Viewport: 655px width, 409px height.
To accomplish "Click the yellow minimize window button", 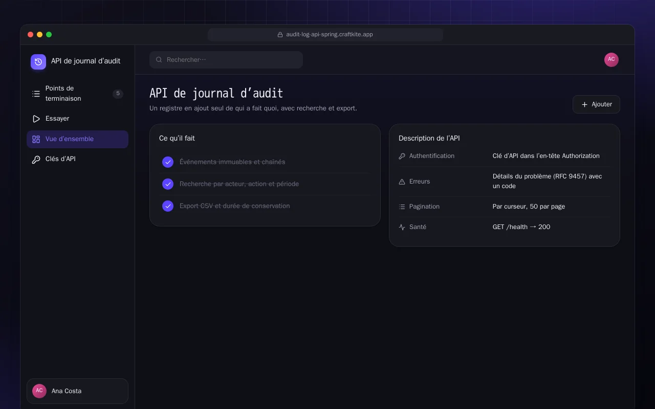I will (x=39, y=35).
